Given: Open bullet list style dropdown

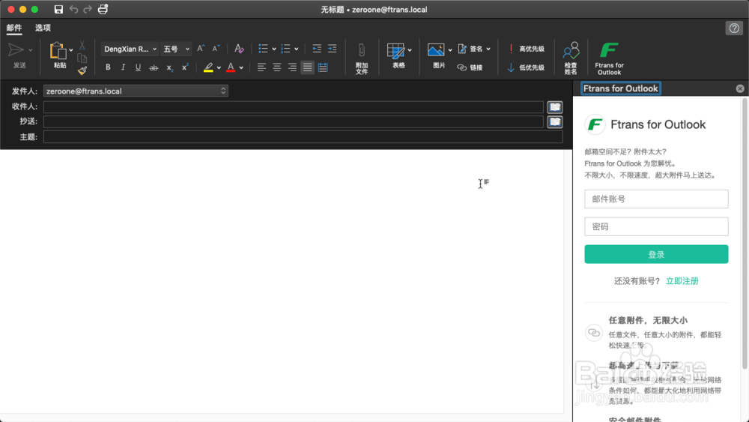Looking at the screenshot, I should (x=273, y=49).
